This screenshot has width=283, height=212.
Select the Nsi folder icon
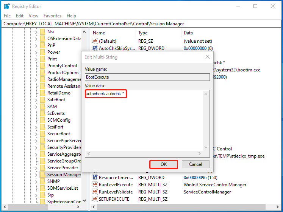pyautogui.click(x=42, y=32)
